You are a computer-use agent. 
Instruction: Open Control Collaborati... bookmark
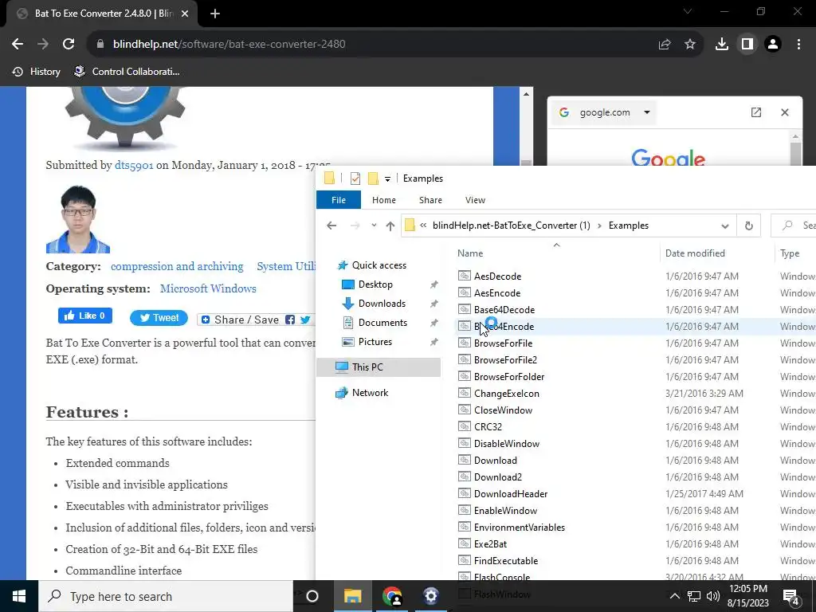(127, 72)
